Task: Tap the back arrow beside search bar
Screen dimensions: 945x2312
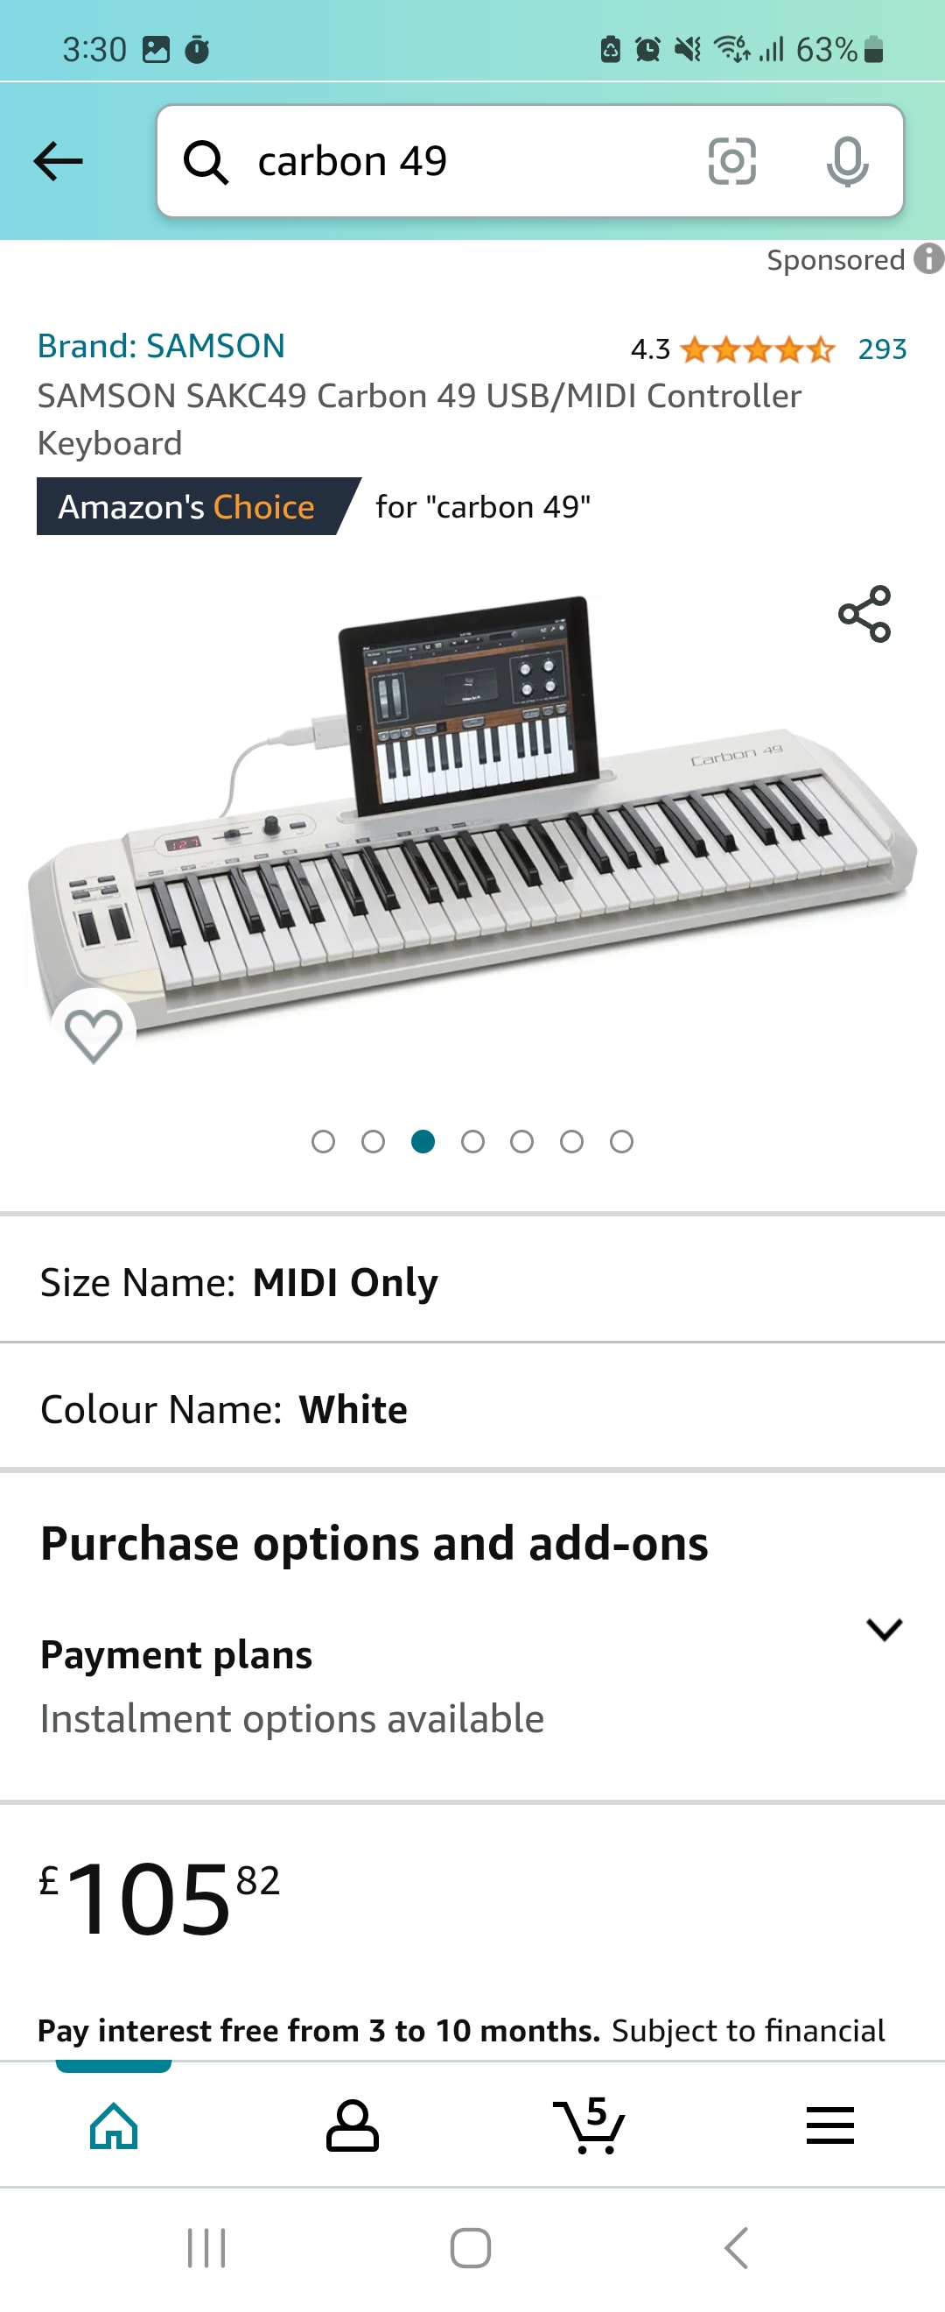Action: [59, 161]
